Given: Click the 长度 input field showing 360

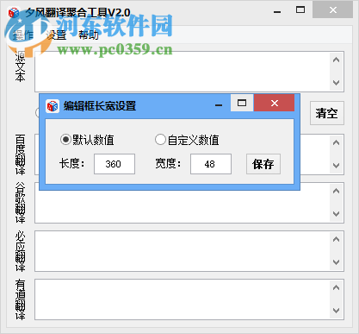Looking at the screenshot, I should tap(115, 164).
